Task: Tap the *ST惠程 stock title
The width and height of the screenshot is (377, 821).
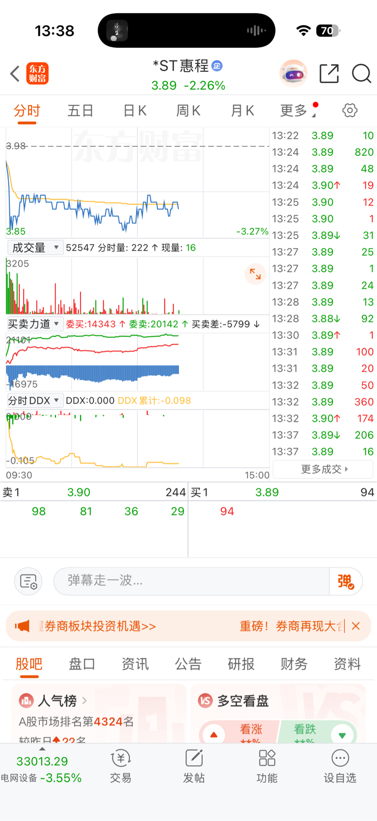Action: tap(181, 65)
